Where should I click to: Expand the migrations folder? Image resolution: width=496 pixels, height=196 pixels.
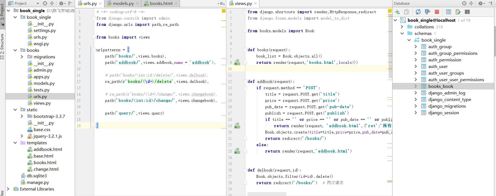[22, 57]
